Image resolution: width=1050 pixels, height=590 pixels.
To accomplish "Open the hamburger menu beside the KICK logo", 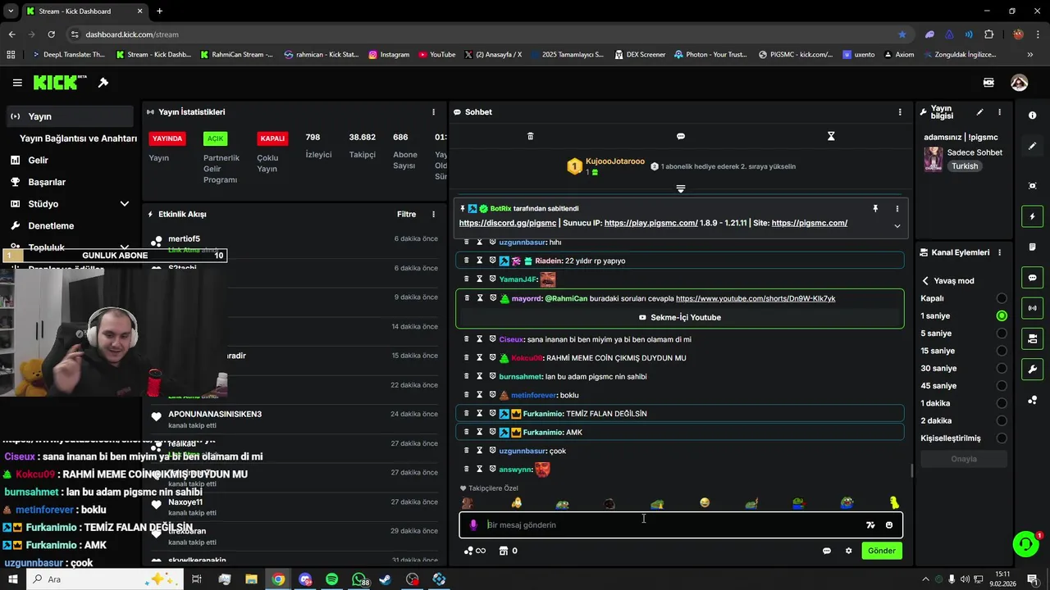I will (17, 83).
